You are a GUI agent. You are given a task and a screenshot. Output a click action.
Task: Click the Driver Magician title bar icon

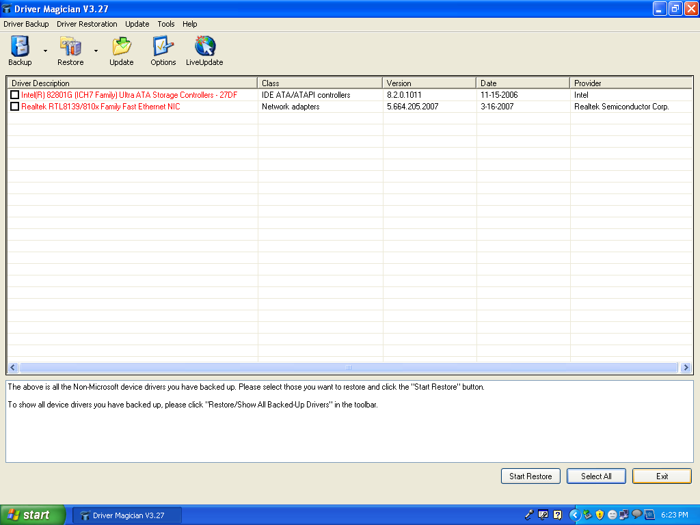click(x=7, y=8)
